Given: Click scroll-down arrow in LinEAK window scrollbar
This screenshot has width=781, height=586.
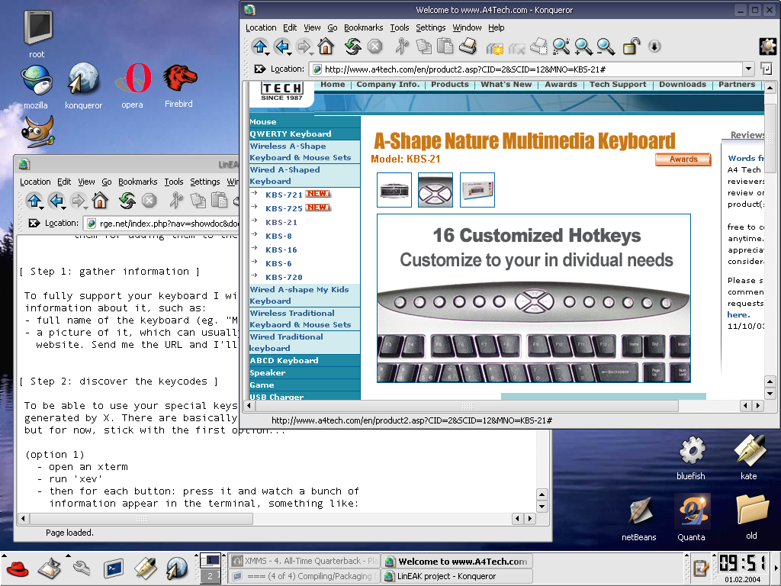Looking at the screenshot, I should click(542, 507).
